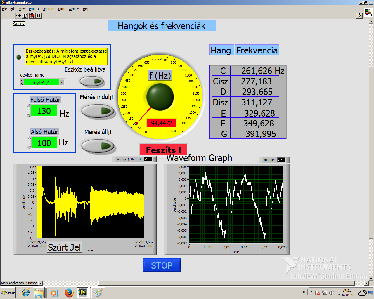Open the context help question mark icon
374x299 pixels.
pos(359,16)
